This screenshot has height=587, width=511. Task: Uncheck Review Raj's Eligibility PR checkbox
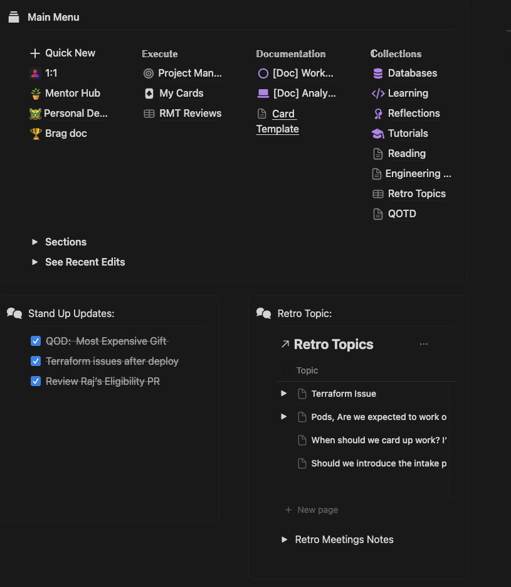pos(36,381)
